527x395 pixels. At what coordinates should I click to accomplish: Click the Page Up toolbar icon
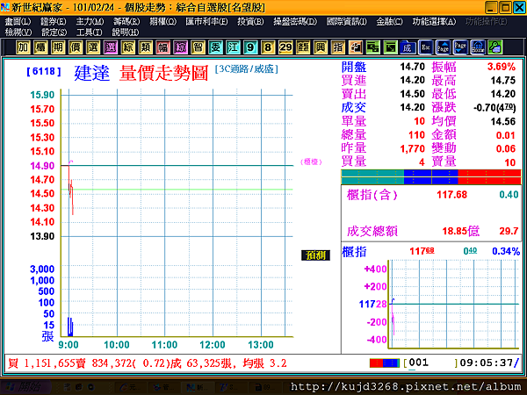[x=443, y=47]
